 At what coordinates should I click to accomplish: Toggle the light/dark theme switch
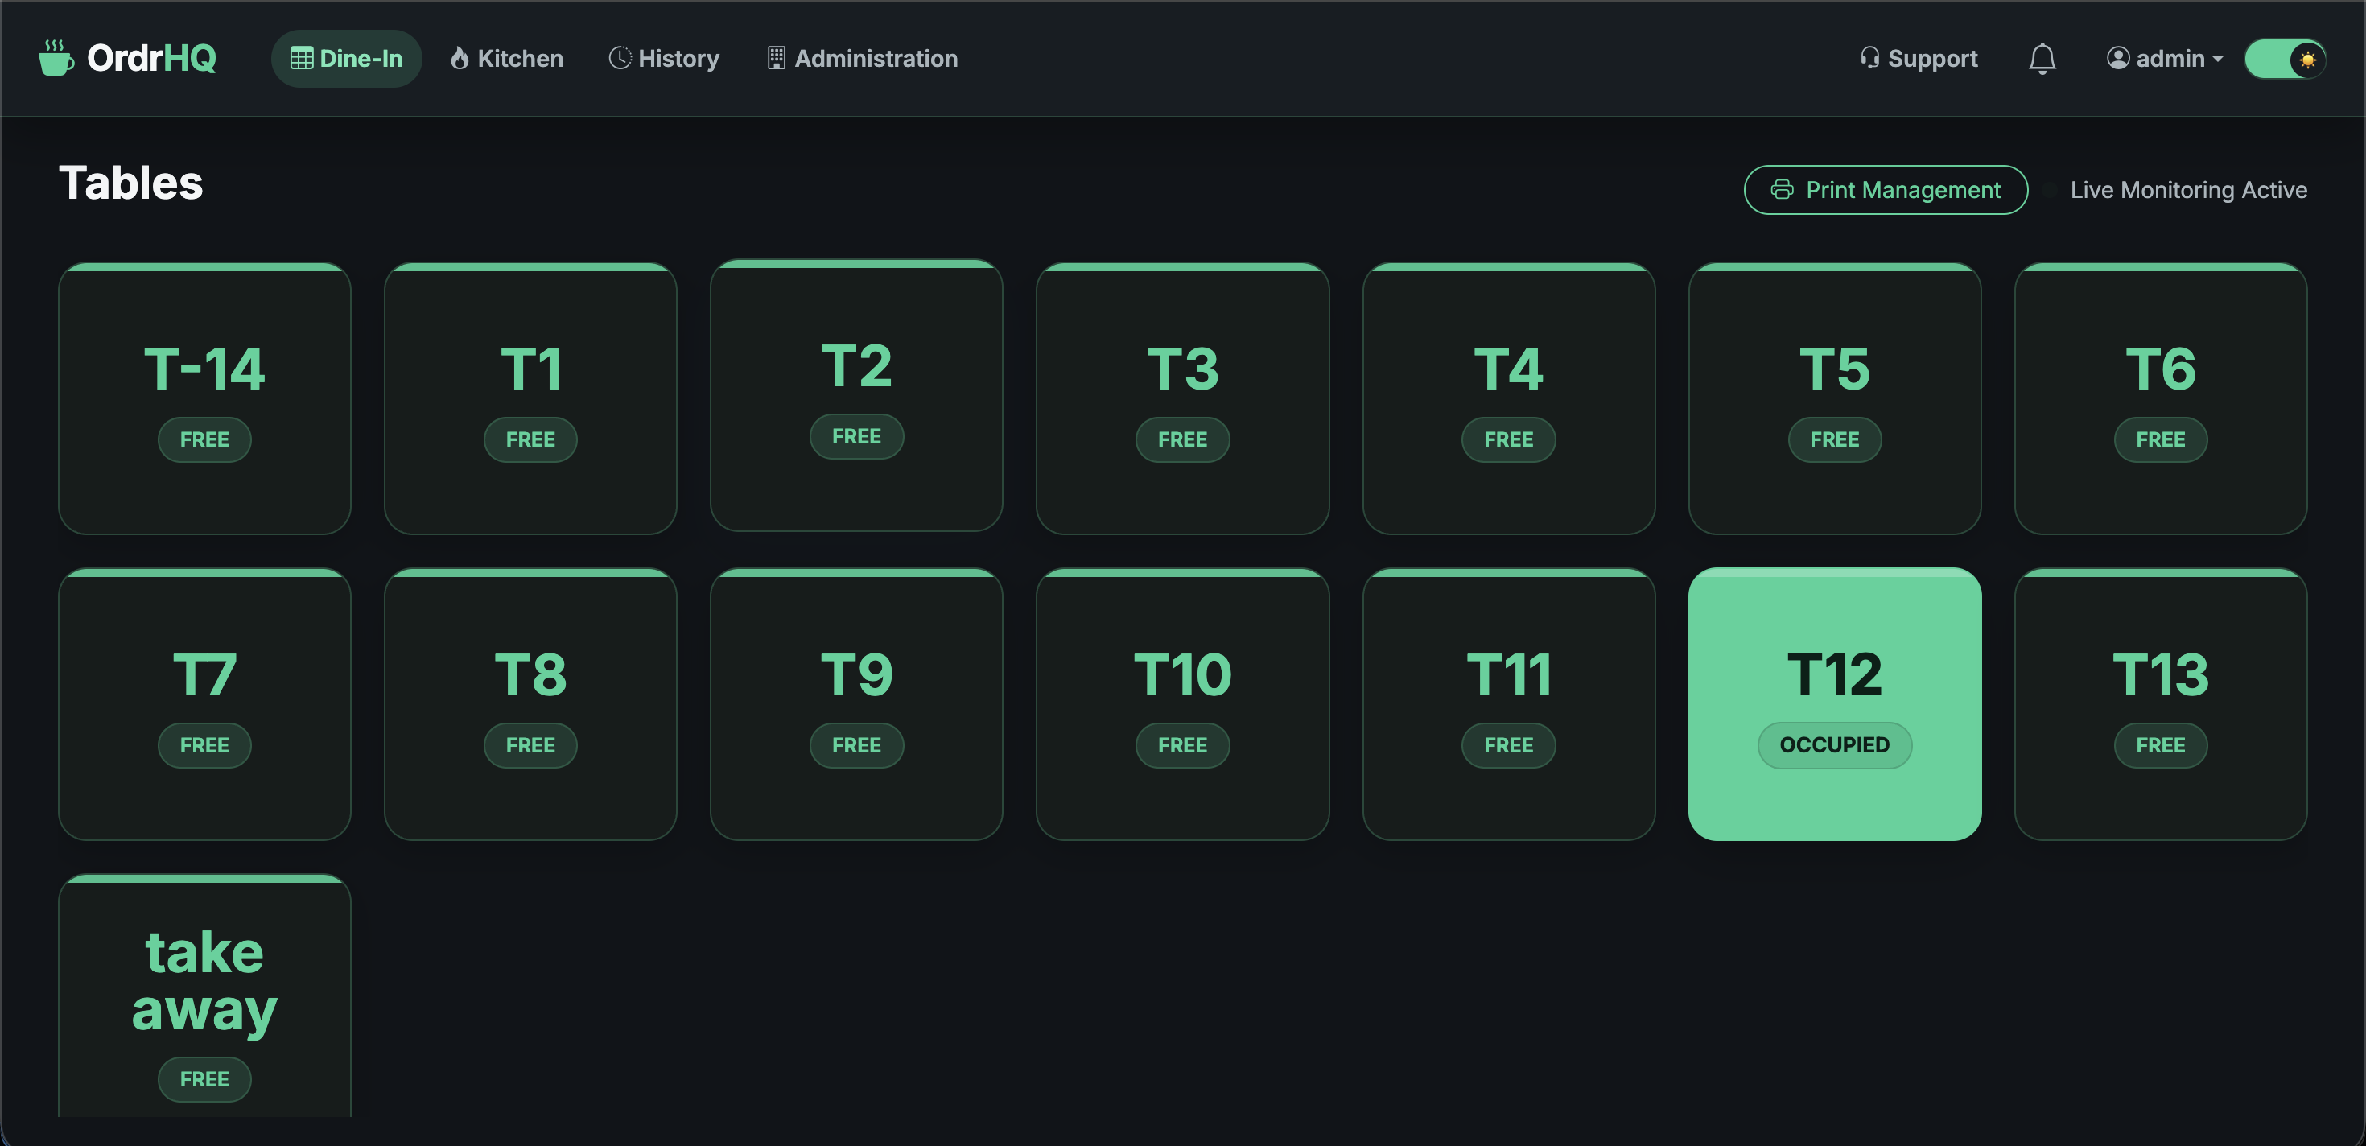[x=2284, y=59]
